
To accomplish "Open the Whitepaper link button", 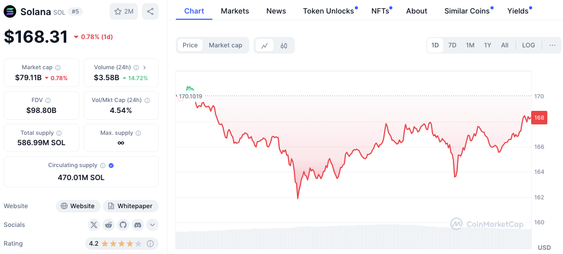I will 130,206.
